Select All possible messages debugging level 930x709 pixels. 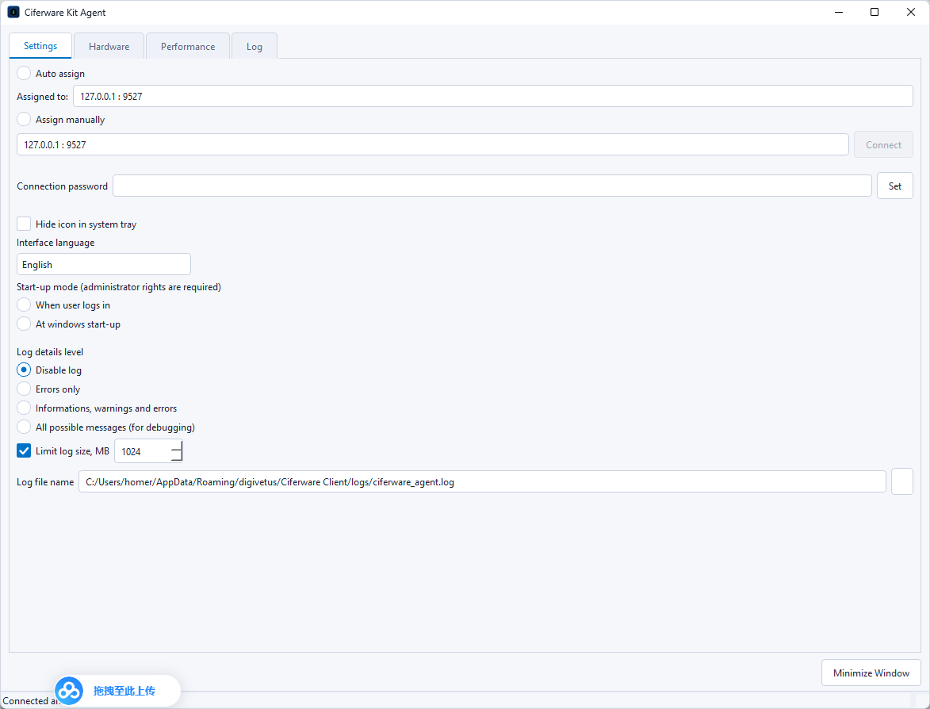click(x=24, y=427)
